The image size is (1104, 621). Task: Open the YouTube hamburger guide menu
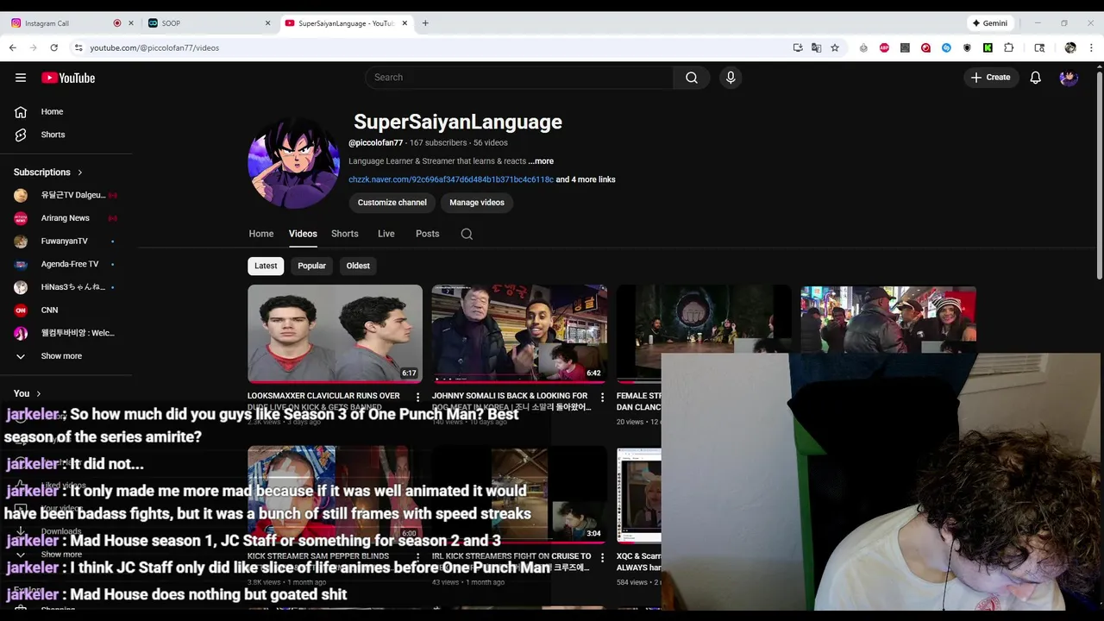21,78
